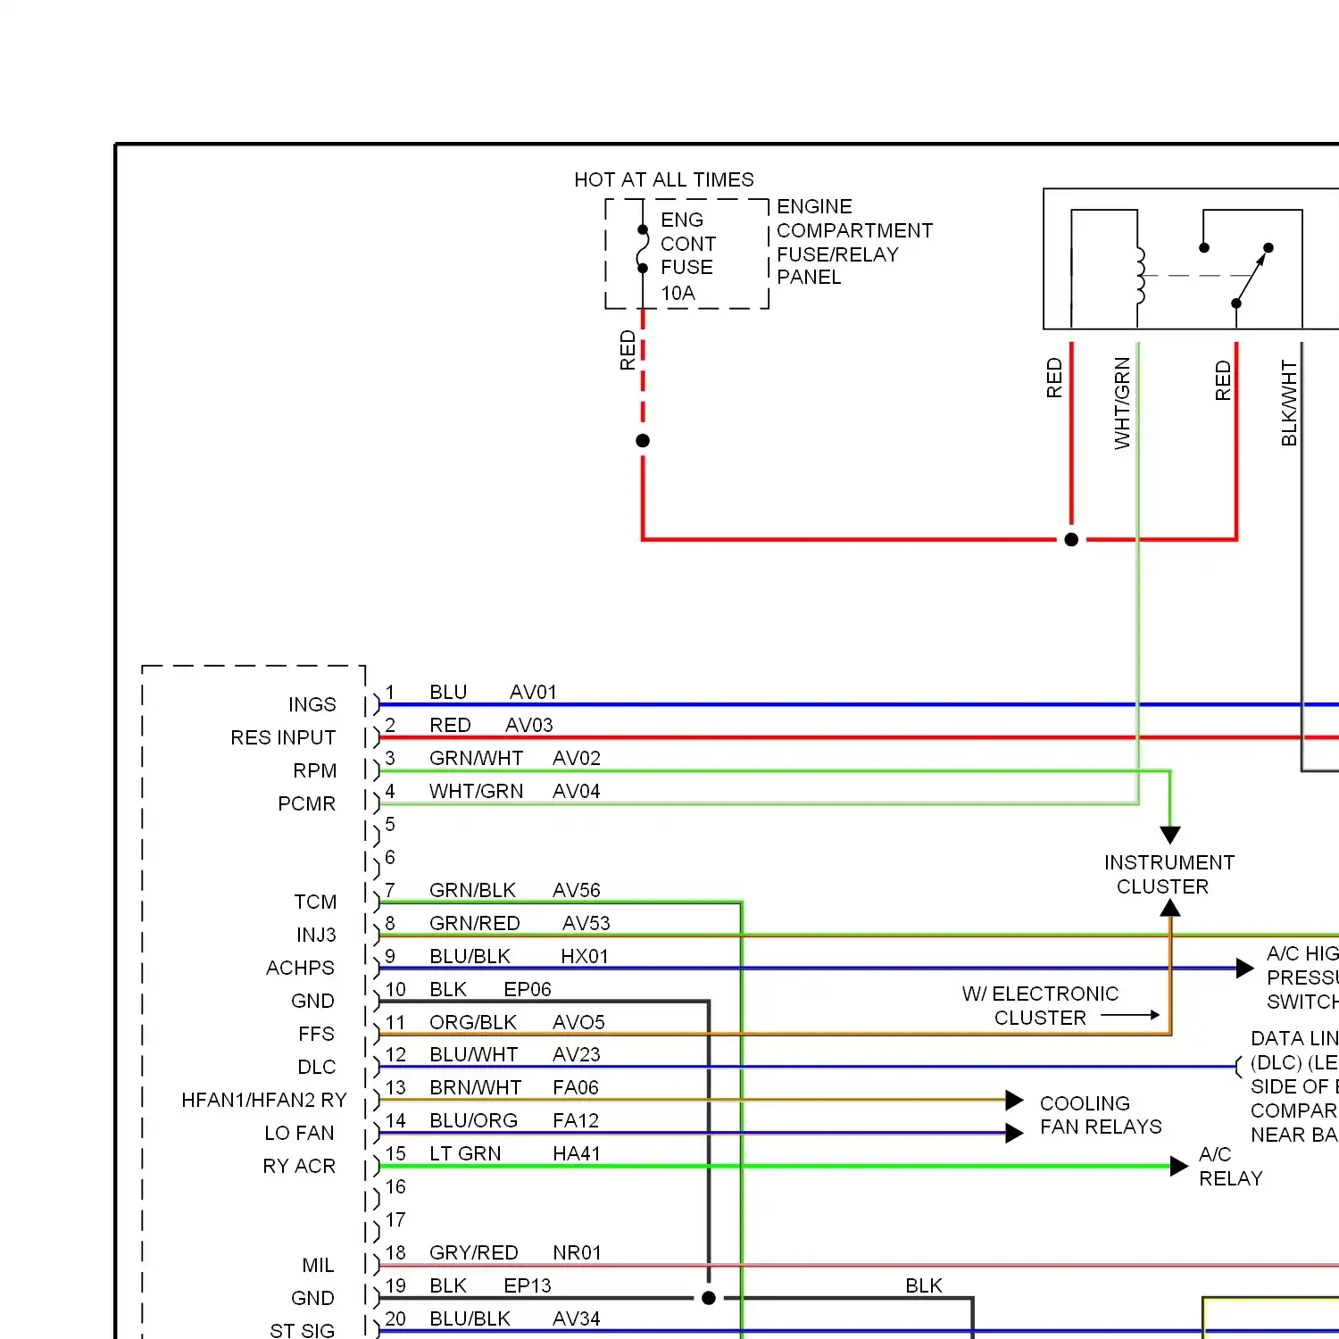This screenshot has height=1339, width=1339.
Task: Select the AVO5 circuit code
Action: pos(578,1022)
